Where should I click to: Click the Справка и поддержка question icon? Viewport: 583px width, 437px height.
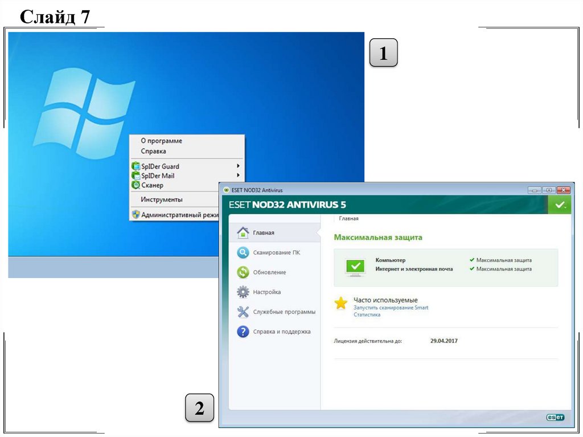click(x=243, y=332)
